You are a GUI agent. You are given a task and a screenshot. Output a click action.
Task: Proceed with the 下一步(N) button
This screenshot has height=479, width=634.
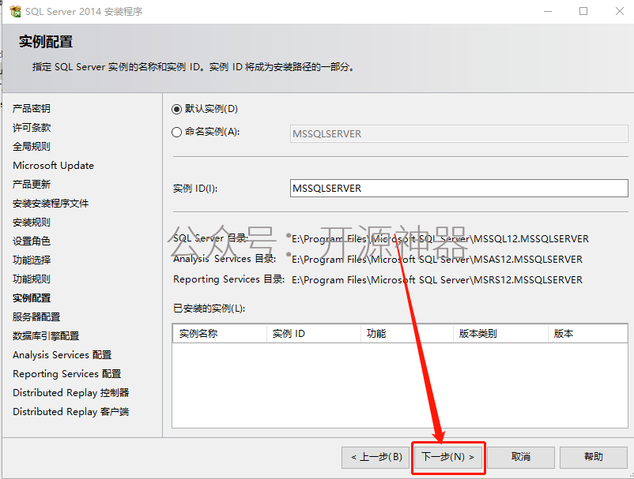[x=448, y=457]
